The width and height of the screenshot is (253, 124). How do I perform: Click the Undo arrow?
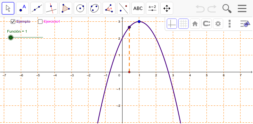point(200,9)
